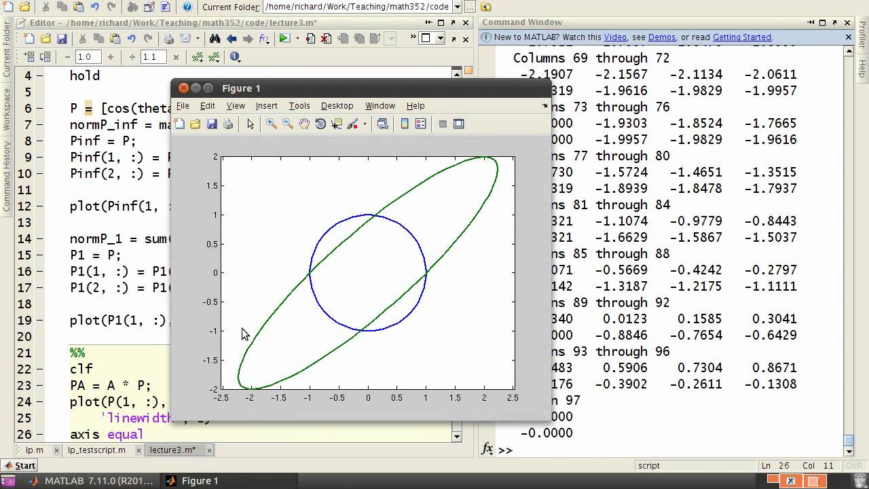Image resolution: width=869 pixels, height=489 pixels.
Task: Click Paste icon in Editor toolbar
Action: tap(115, 39)
